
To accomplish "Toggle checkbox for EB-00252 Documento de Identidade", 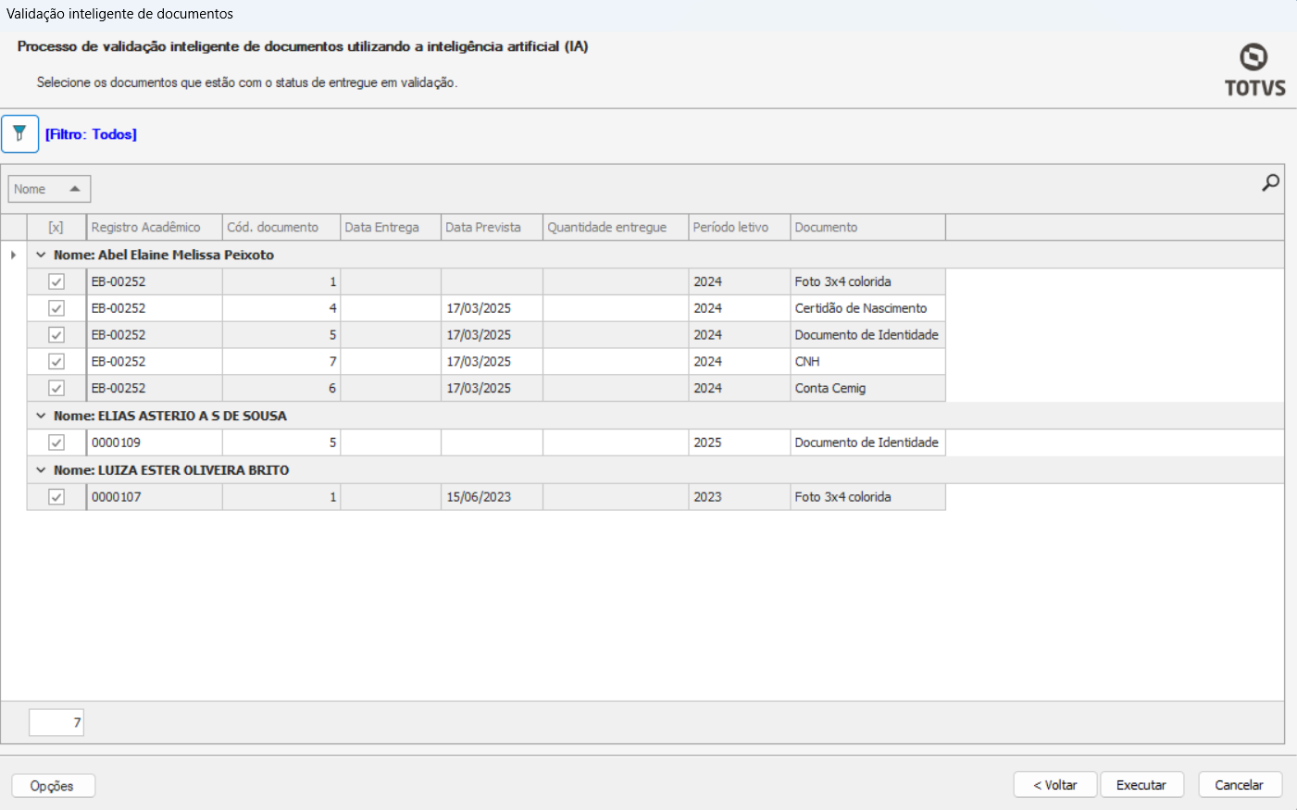I will click(56, 335).
